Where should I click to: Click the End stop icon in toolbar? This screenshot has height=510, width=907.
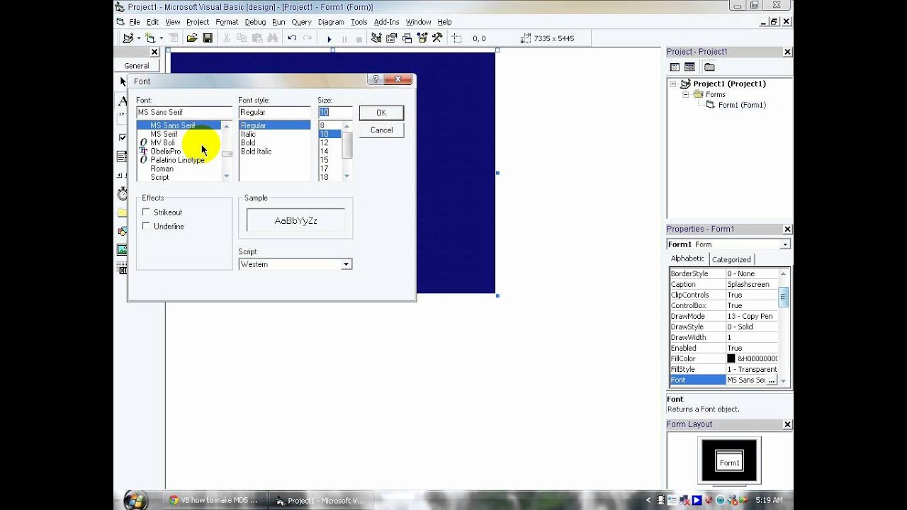coord(359,39)
